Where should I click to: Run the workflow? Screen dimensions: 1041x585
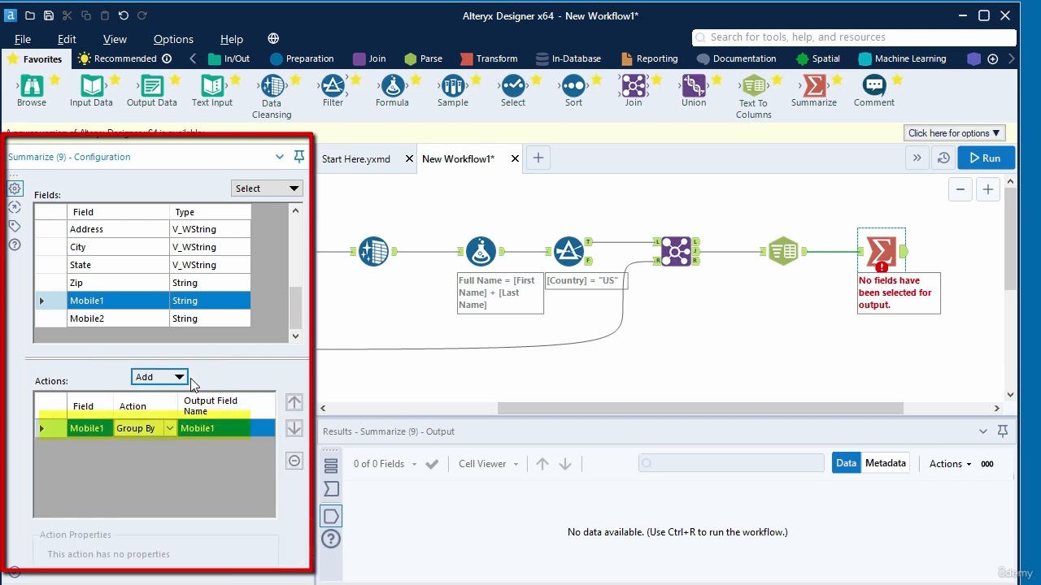(x=986, y=158)
